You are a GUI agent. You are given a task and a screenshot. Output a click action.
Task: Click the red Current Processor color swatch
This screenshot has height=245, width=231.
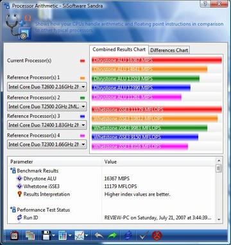[82, 61]
